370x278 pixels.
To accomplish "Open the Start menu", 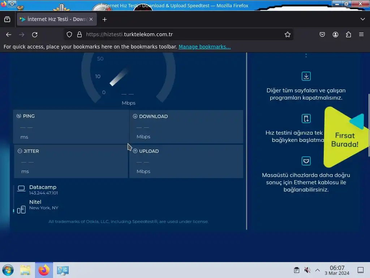I will click(8, 270).
